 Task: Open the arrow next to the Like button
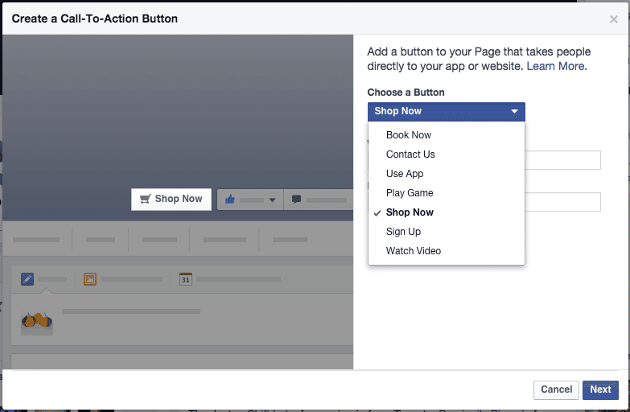[x=272, y=200]
